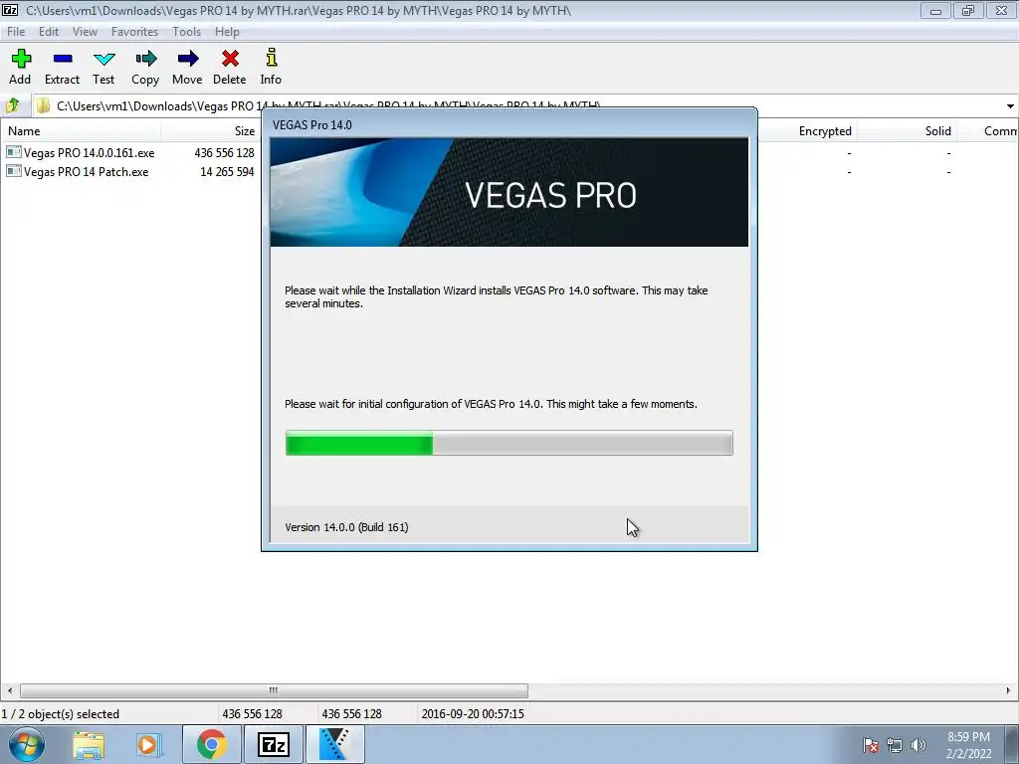Restore down the 7-Zip window
This screenshot has height=764, width=1019.
pyautogui.click(x=968, y=10)
